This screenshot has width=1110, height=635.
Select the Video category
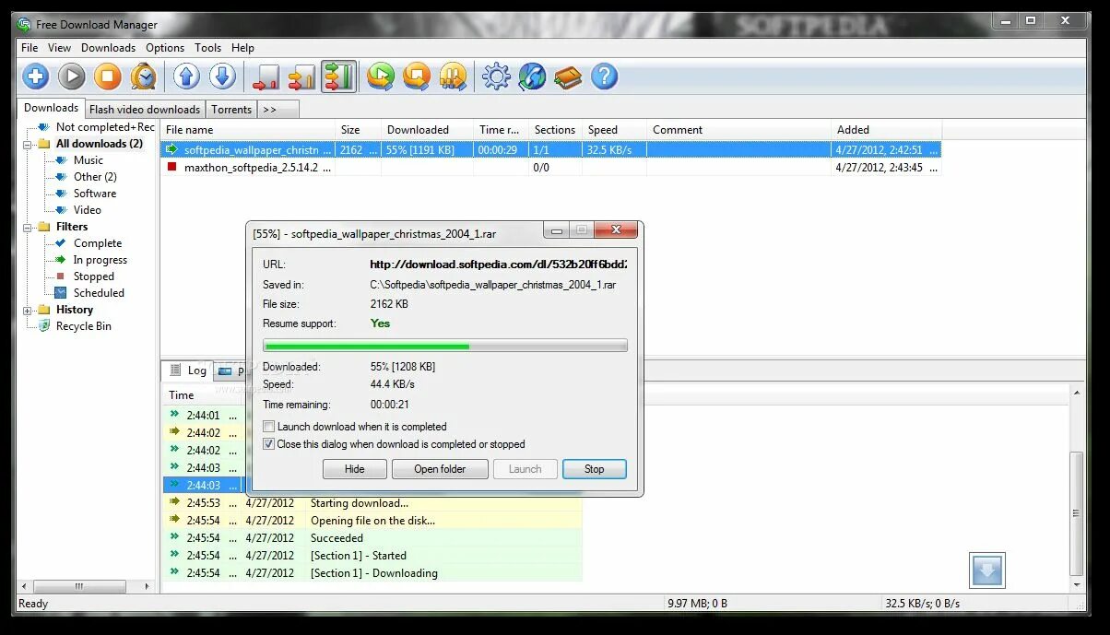coord(88,210)
